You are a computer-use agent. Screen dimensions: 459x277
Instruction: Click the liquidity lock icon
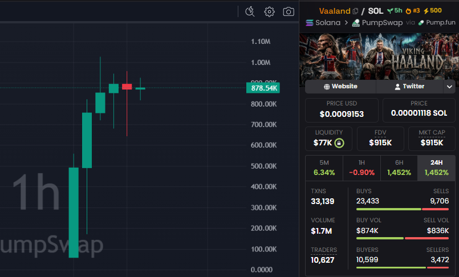[339, 142]
